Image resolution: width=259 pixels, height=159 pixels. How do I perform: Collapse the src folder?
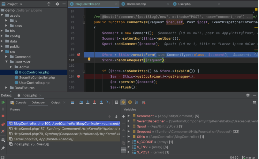[x=2, y=51]
